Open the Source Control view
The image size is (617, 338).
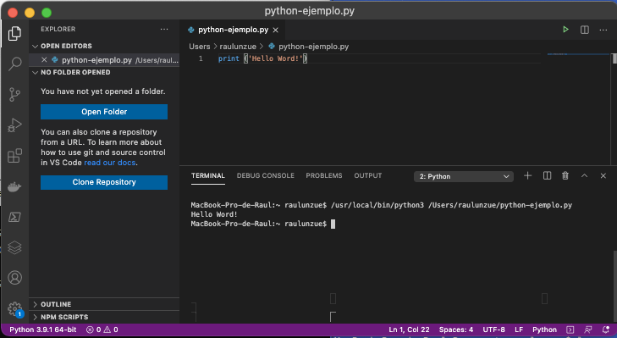[x=14, y=95]
